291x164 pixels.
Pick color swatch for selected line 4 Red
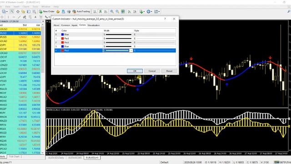[x=63, y=51]
